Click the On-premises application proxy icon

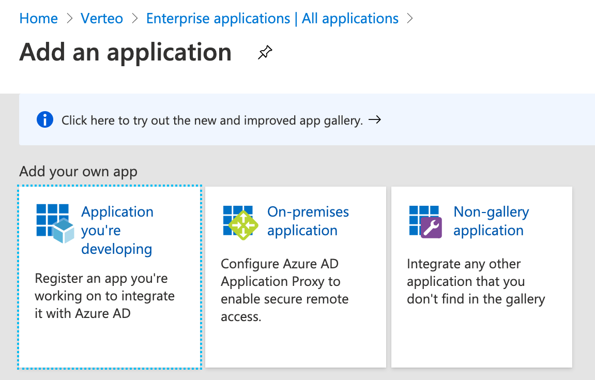pyautogui.click(x=240, y=223)
